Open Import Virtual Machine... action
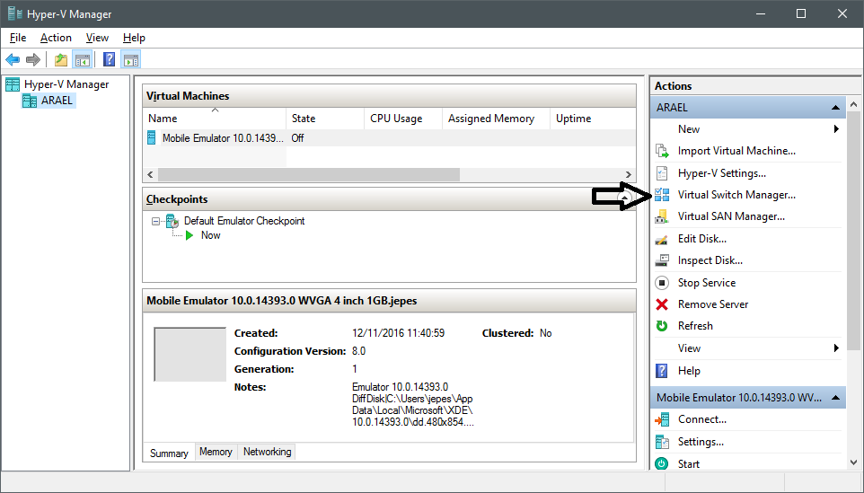This screenshot has height=493, width=864. click(x=736, y=151)
